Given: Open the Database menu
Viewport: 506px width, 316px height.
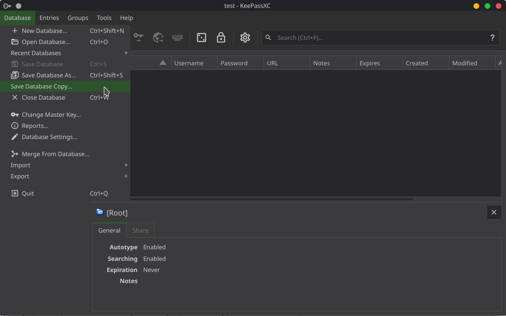Looking at the screenshot, I should coord(18,18).
